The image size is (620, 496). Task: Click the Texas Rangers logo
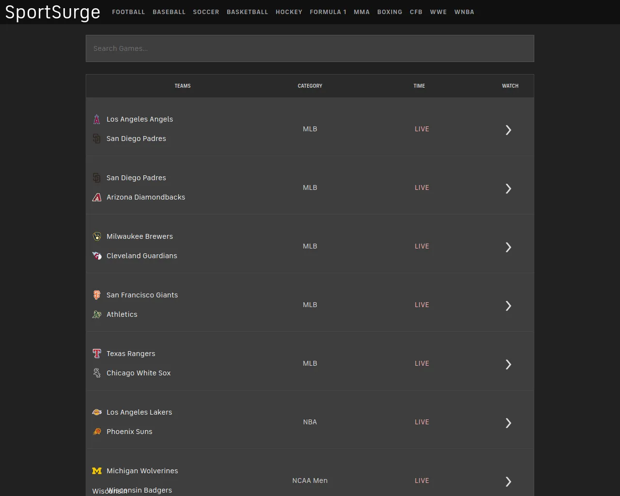96,353
